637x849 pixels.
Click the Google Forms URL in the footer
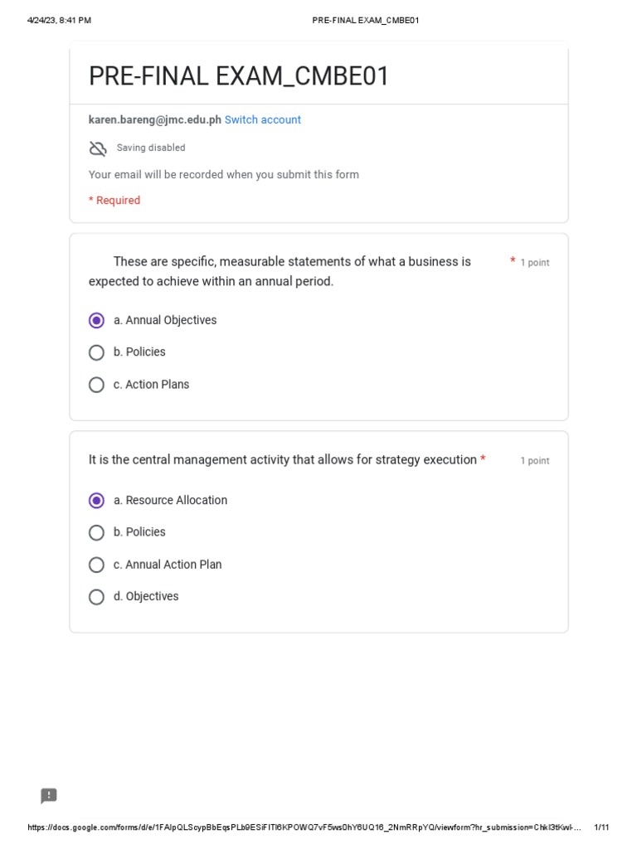[304, 827]
